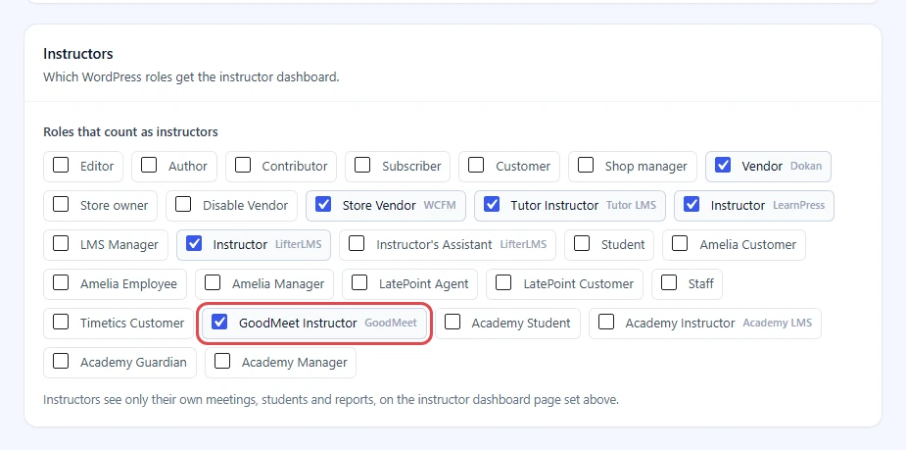Tick the Academy Guardian role checkbox
Viewport: 906px width, 450px height.
pyautogui.click(x=61, y=362)
